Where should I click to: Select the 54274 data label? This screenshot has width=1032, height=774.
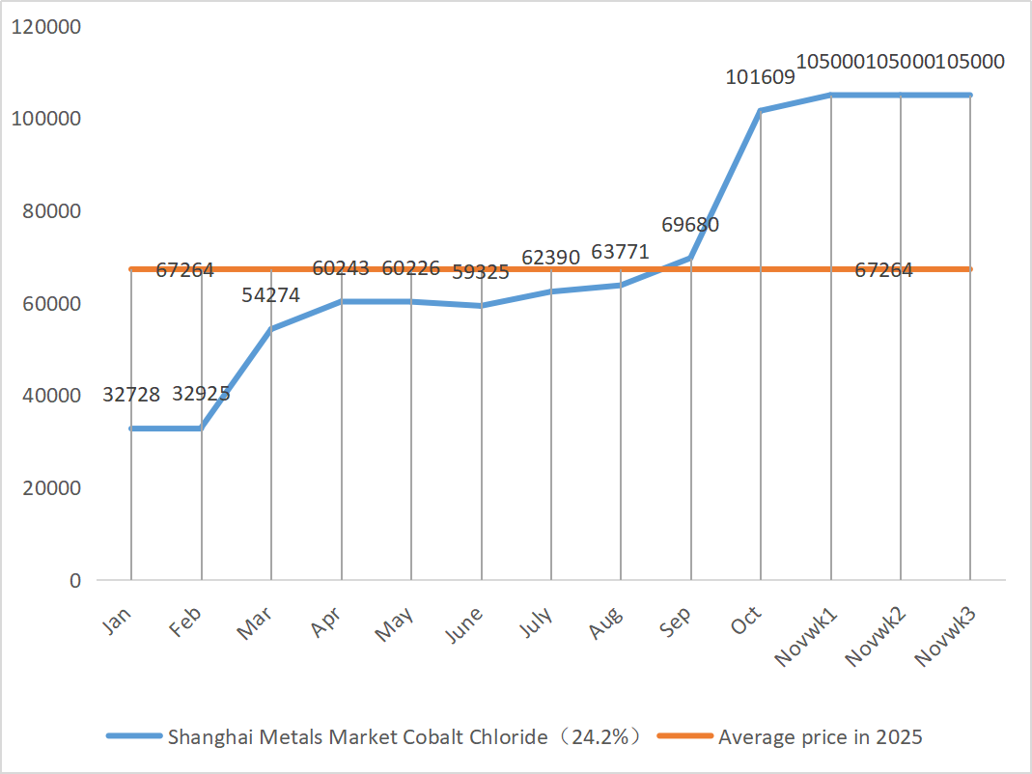pyautogui.click(x=271, y=295)
